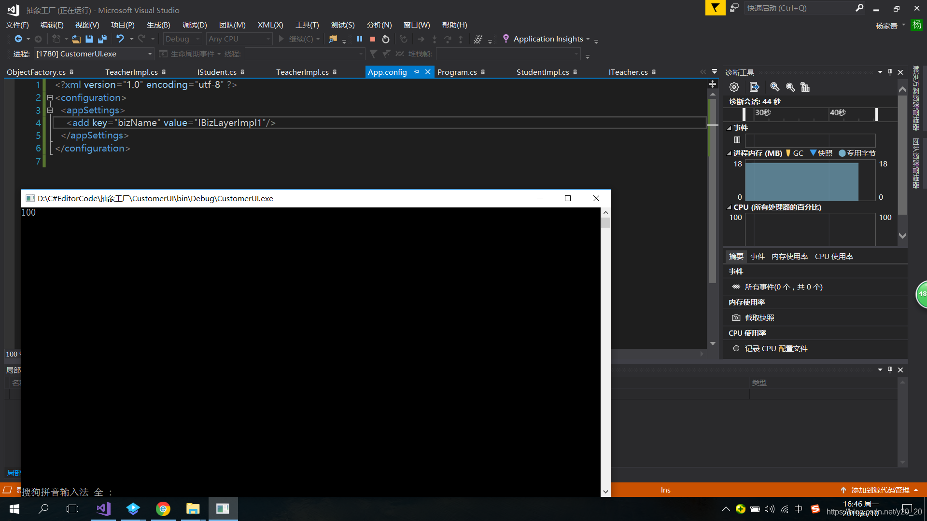Open the Debug configuration dropdown
This screenshot has width=927, height=521.
click(x=183, y=39)
